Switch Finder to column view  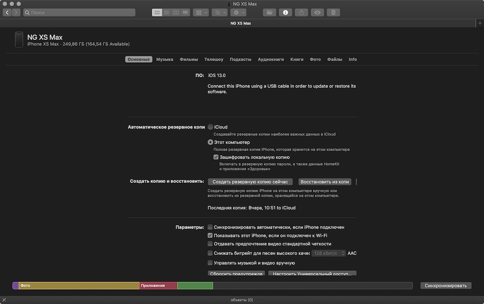(x=176, y=12)
